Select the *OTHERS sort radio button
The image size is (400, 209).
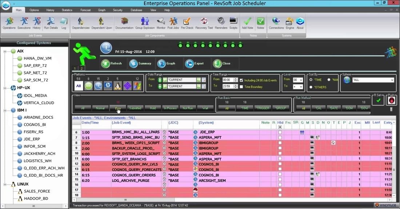tap(311, 87)
